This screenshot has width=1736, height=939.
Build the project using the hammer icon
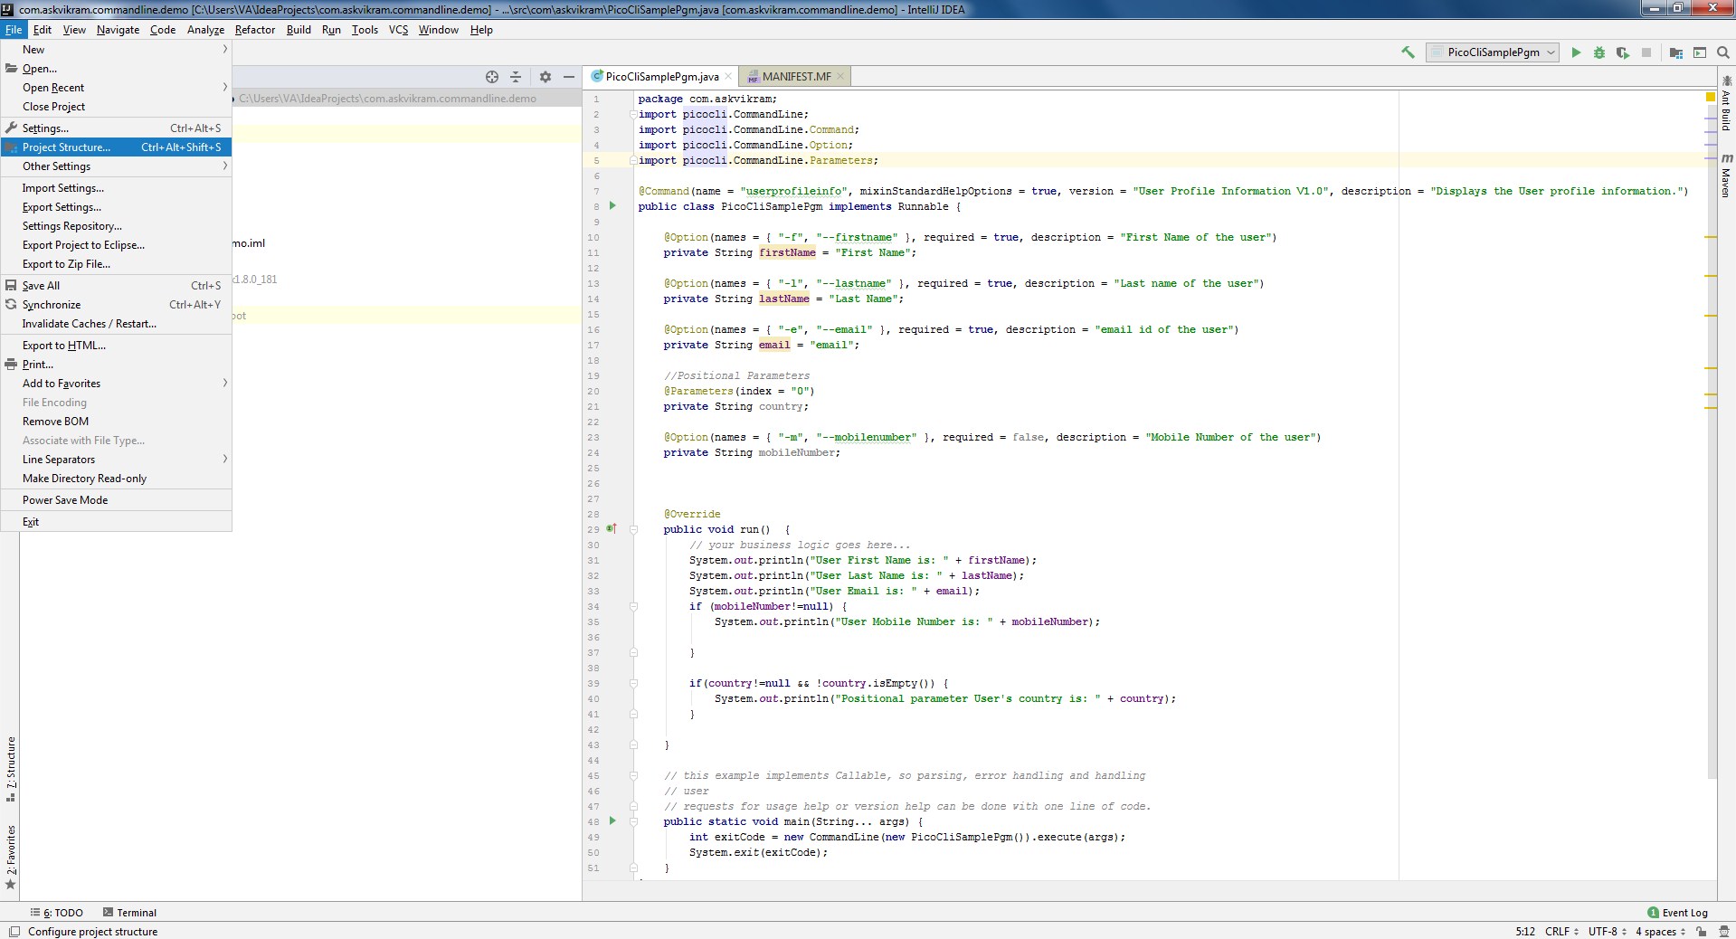(1408, 52)
